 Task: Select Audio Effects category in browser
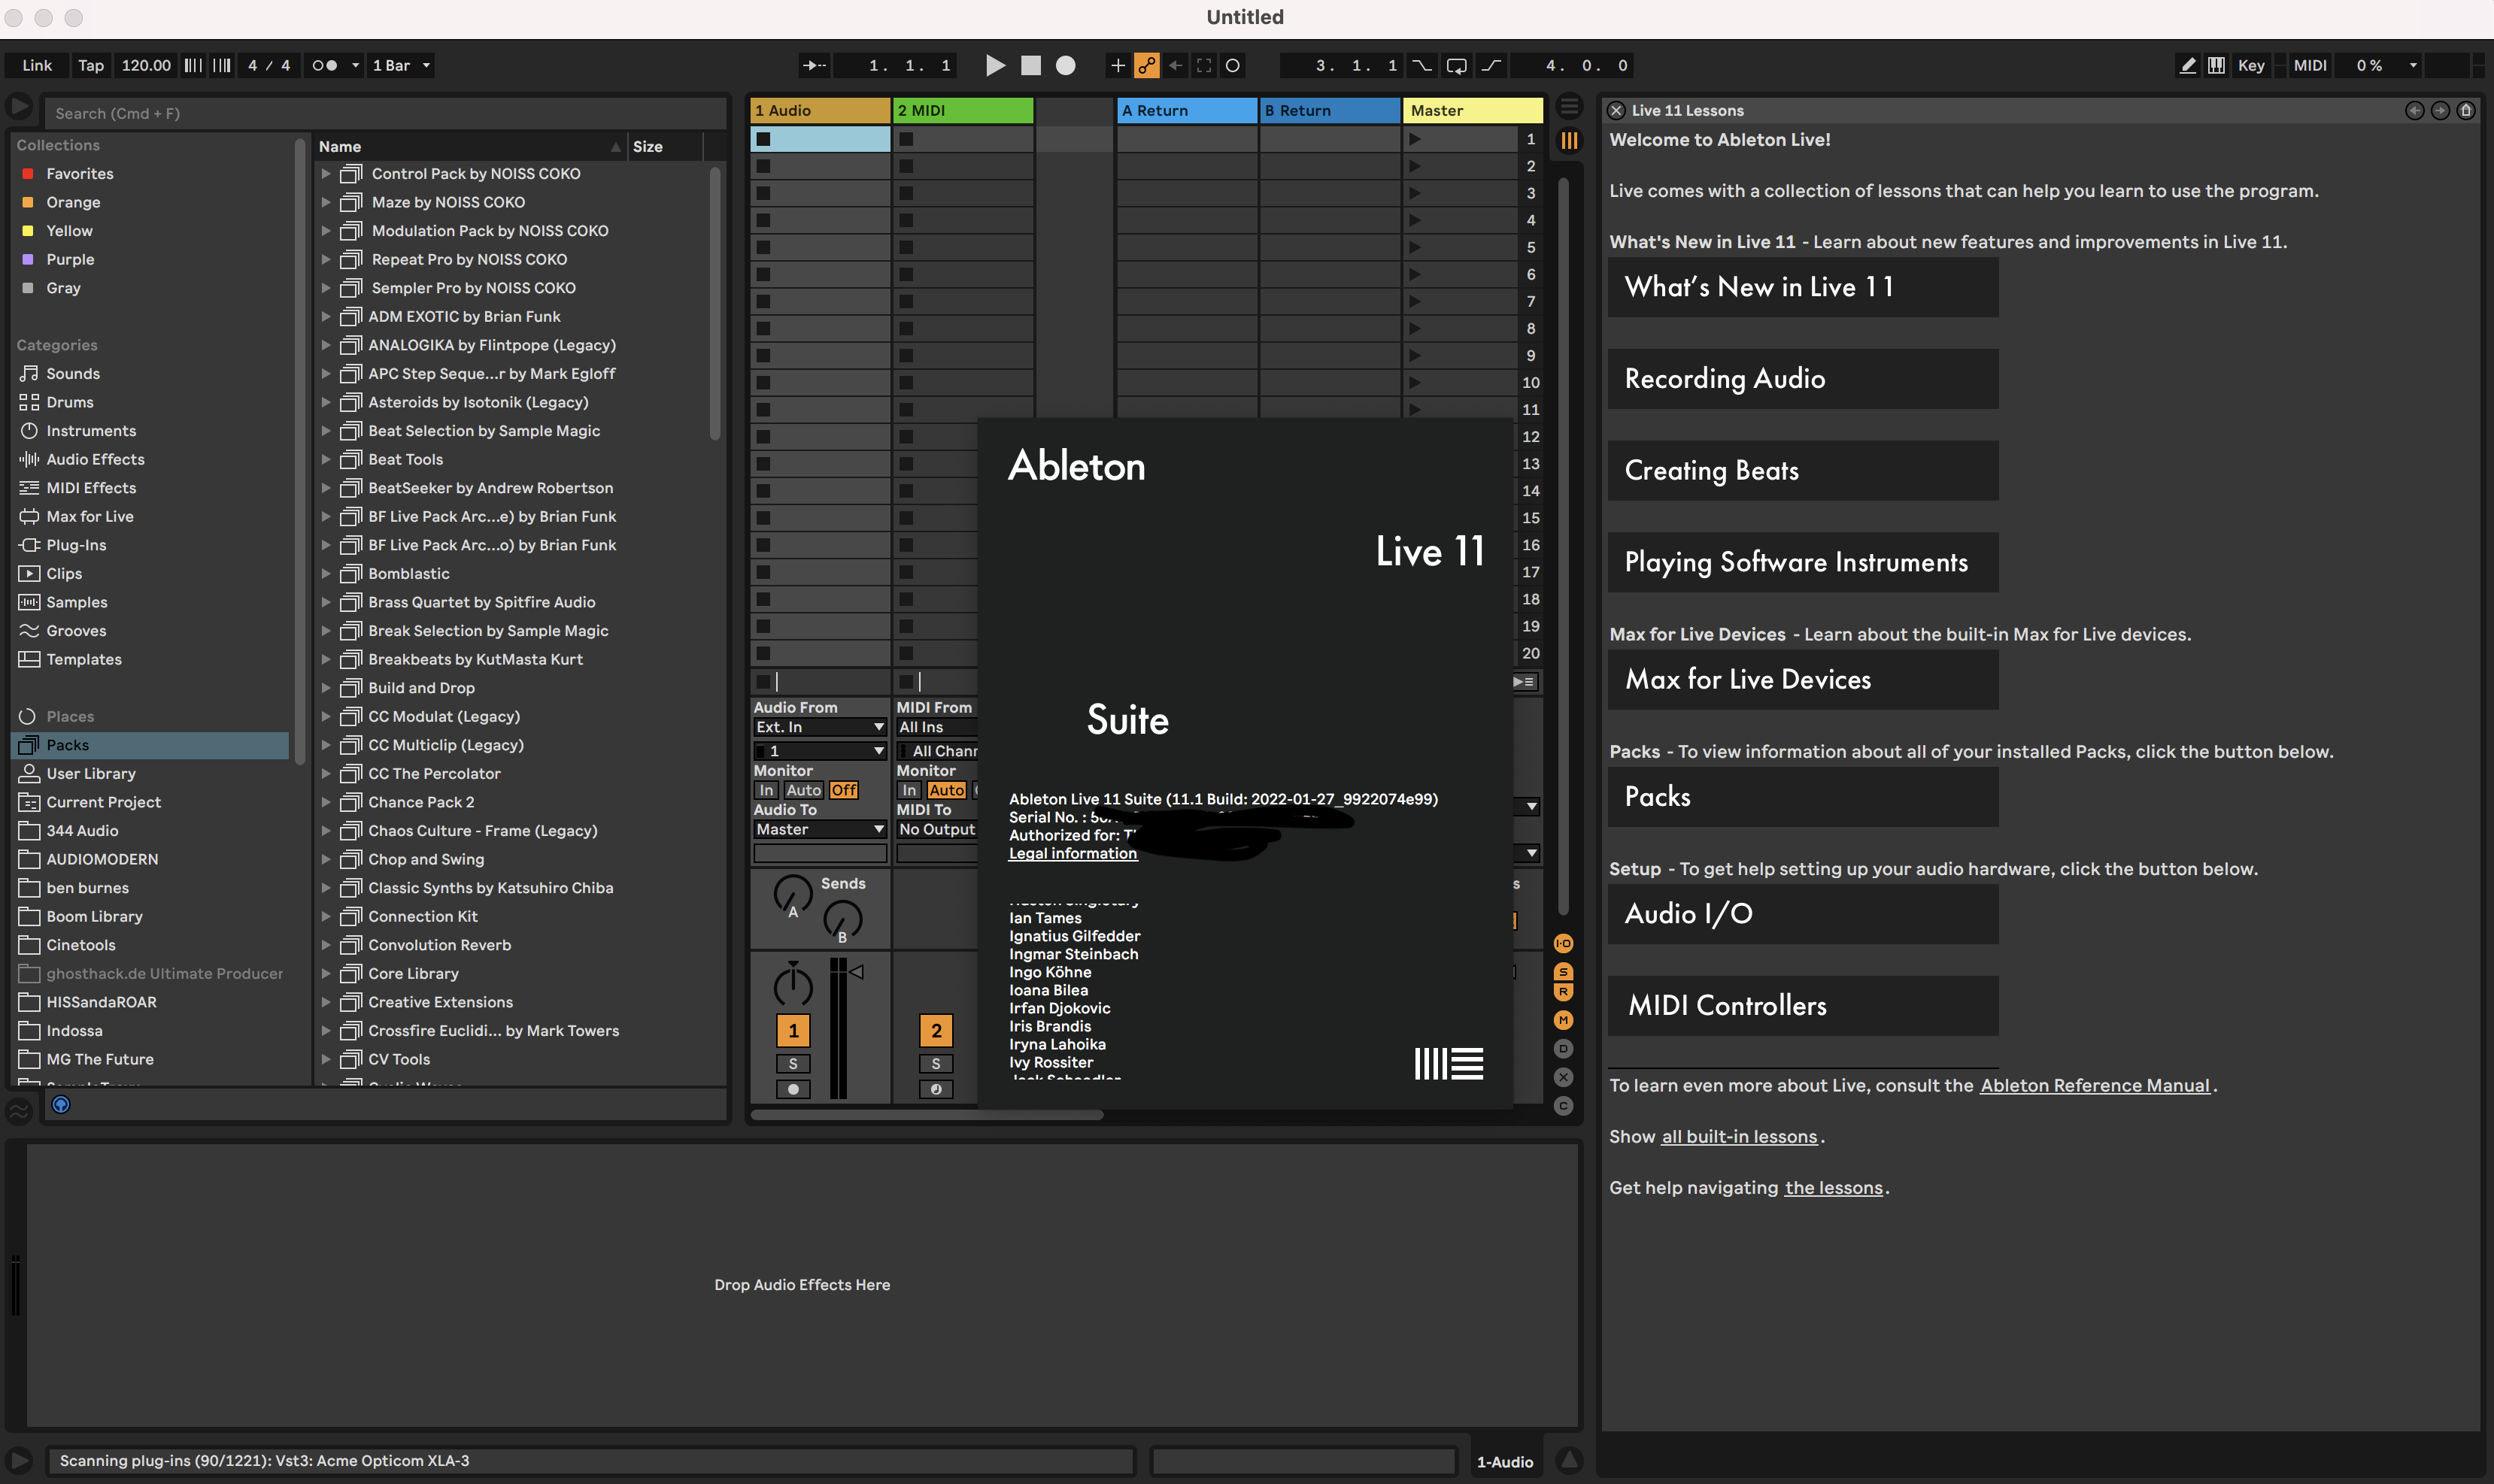pos(95,459)
